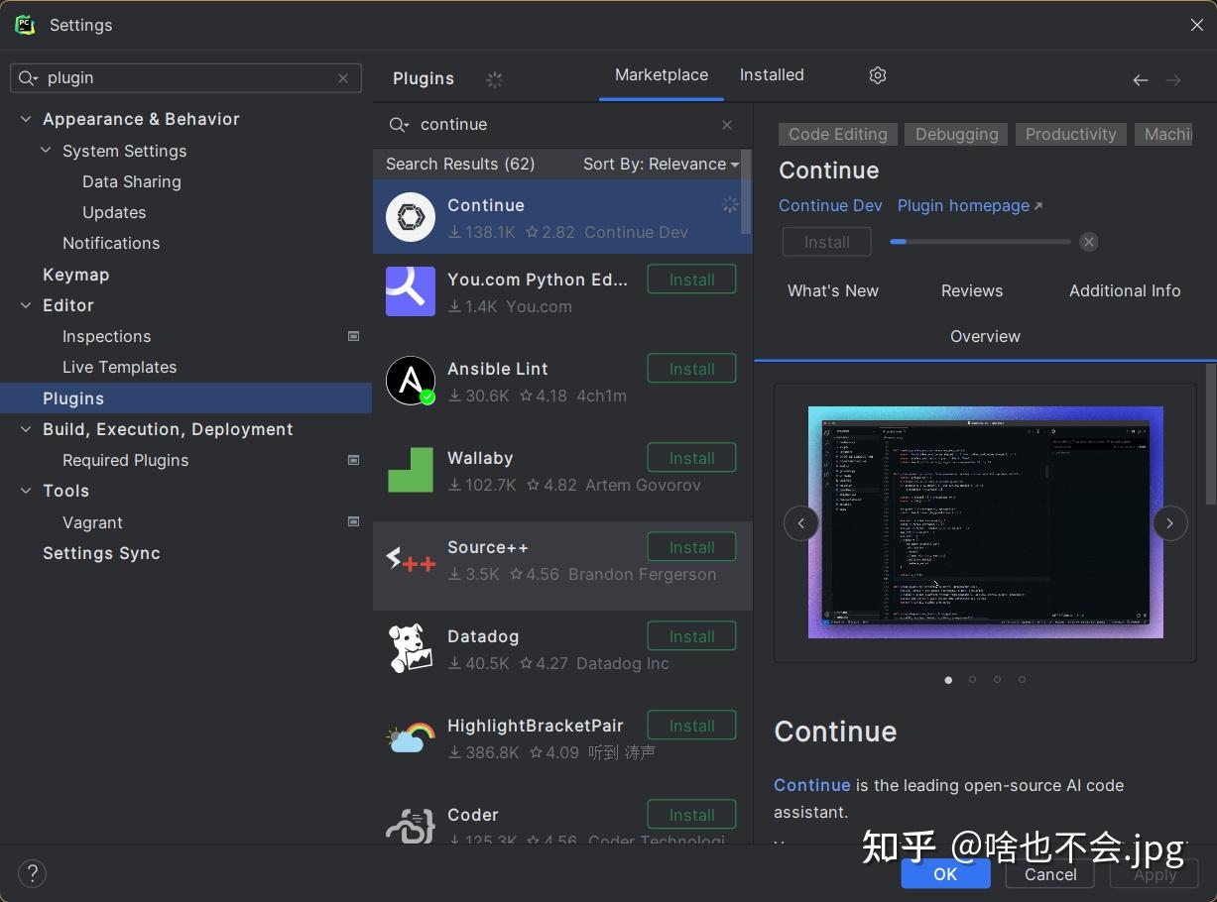The width and height of the screenshot is (1217, 902).
Task: Collapse the Editor section
Action: [26, 305]
